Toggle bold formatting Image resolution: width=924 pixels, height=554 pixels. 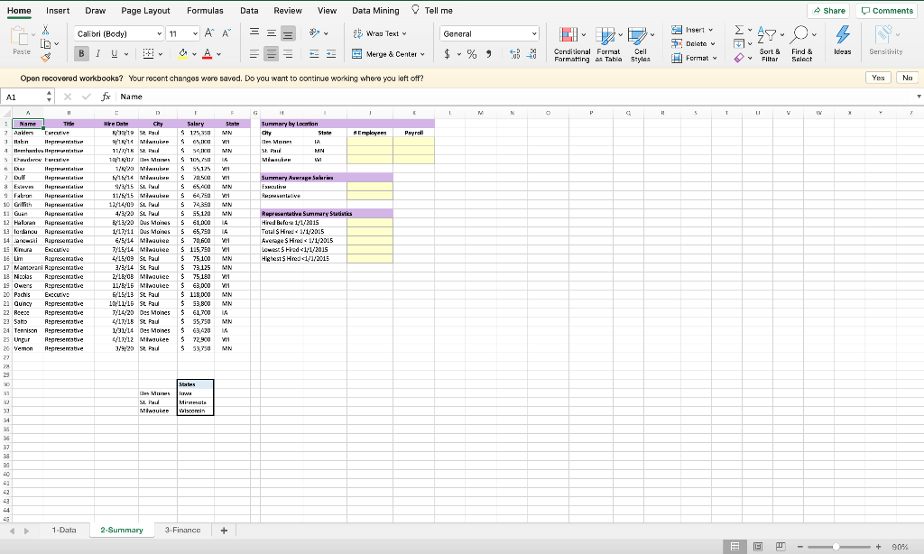coord(81,53)
